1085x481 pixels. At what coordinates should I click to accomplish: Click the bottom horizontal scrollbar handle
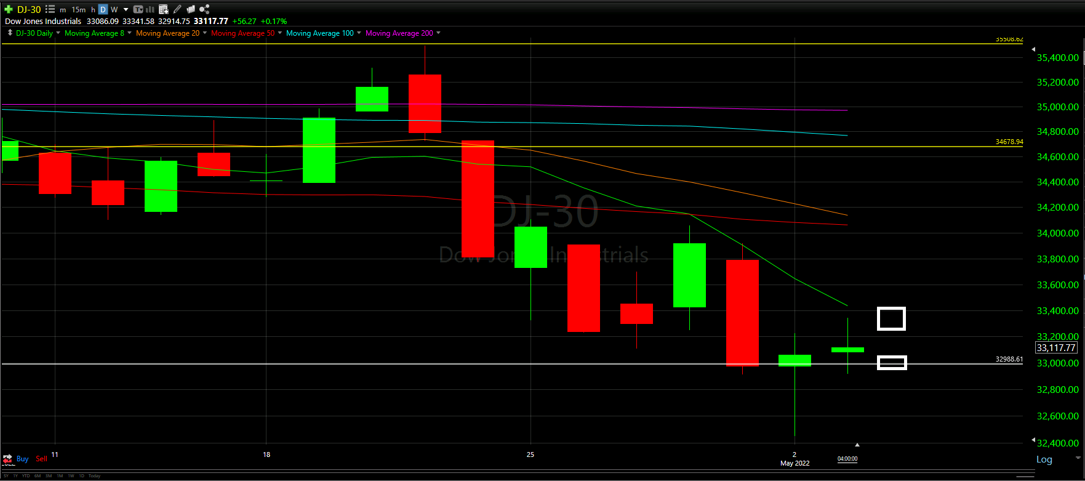pyautogui.click(x=1025, y=477)
